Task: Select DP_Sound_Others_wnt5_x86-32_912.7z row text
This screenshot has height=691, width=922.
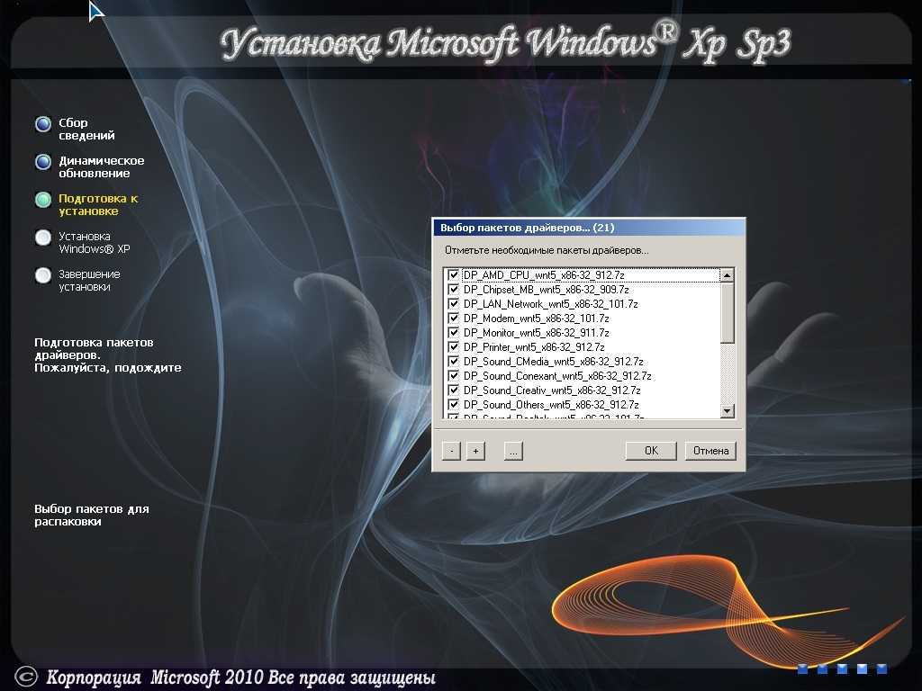Action: (551, 404)
